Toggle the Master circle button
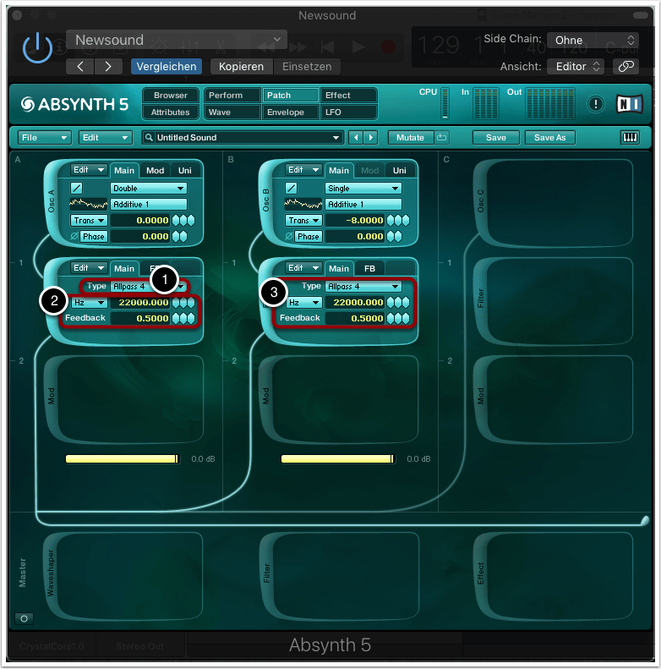This screenshot has width=661, height=669. 25,618
